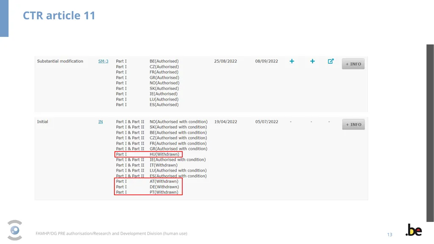Viewport: 434px width, 244px height.
Task: Open + INFO for Initial application row
Action: [353, 124]
